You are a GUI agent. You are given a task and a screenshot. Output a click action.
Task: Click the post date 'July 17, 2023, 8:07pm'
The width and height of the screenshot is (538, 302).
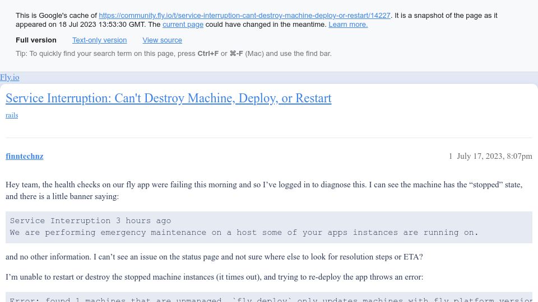pyautogui.click(x=494, y=156)
